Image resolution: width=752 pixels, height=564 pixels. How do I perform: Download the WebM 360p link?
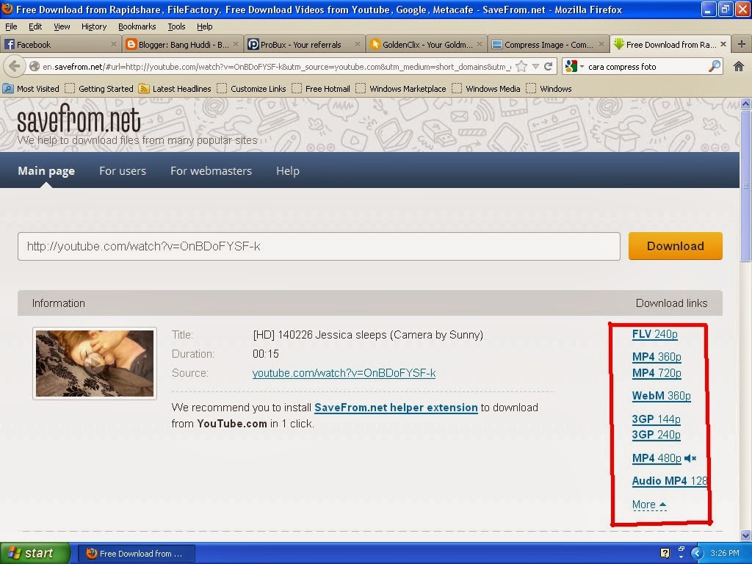pos(662,396)
